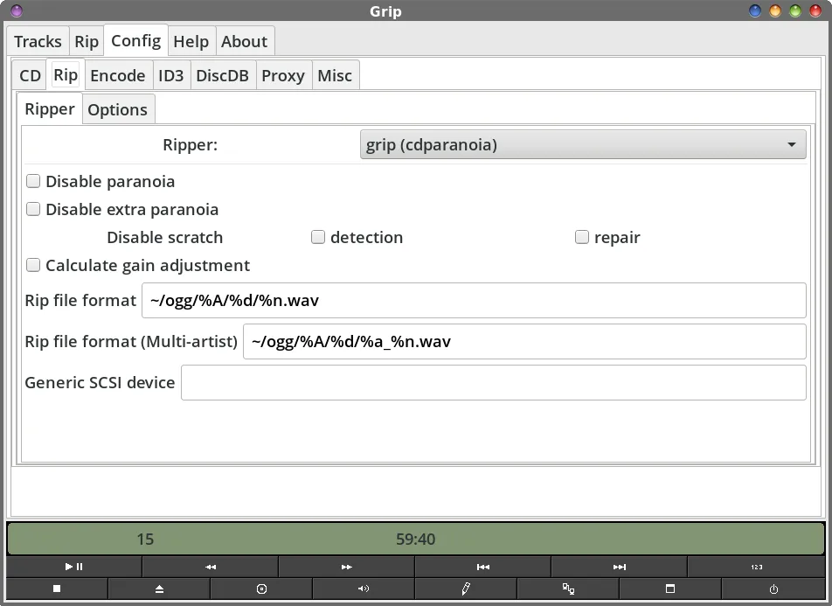
Task: Click the Rip file format field
Action: click(x=474, y=301)
